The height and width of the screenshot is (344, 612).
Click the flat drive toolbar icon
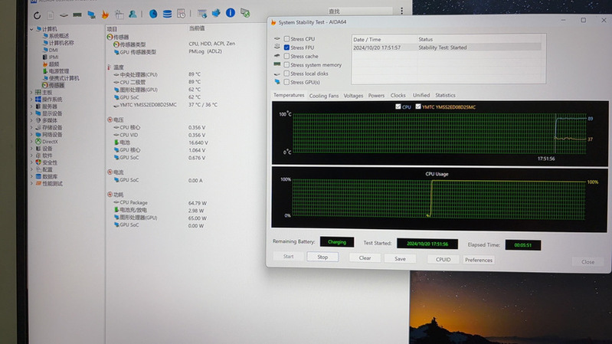[64, 15]
